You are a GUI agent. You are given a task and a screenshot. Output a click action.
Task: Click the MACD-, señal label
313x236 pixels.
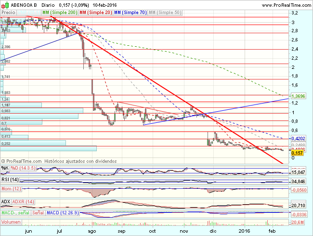coord(15,213)
